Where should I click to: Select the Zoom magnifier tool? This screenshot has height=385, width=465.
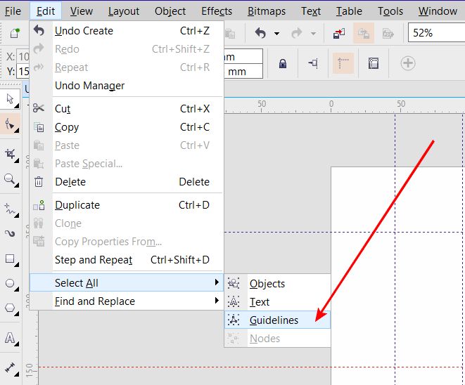click(x=10, y=179)
